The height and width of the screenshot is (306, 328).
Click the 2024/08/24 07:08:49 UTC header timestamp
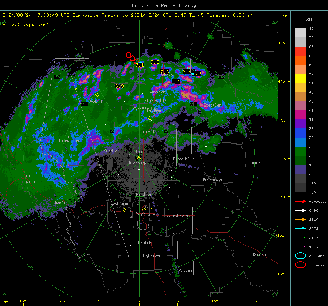36,15
